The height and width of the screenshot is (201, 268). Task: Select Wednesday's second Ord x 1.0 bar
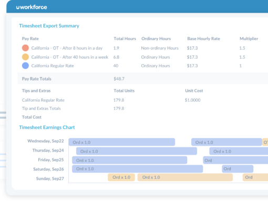226,142
